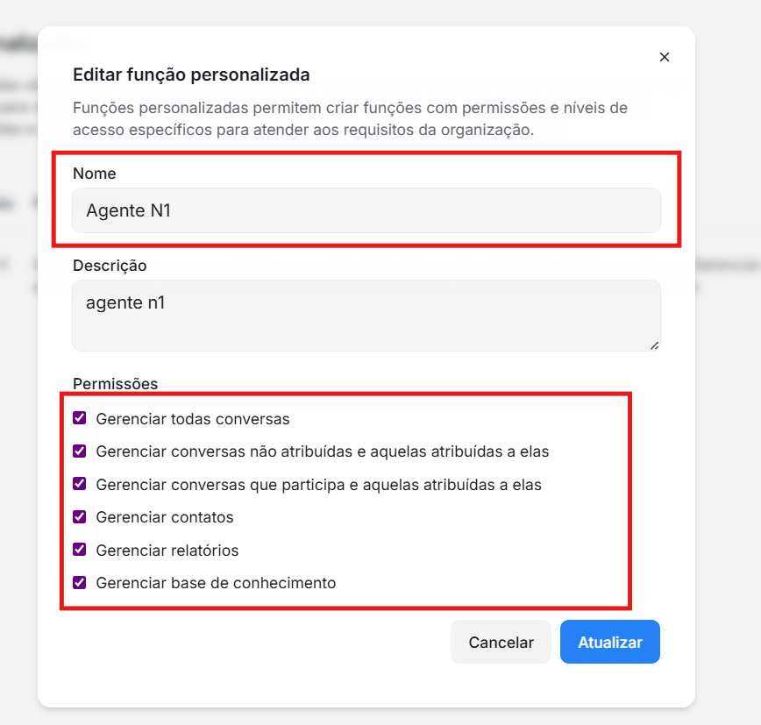Screen dimensions: 761x725
Task: Click the Gerenciar todas conversas label text
Action: (x=193, y=419)
